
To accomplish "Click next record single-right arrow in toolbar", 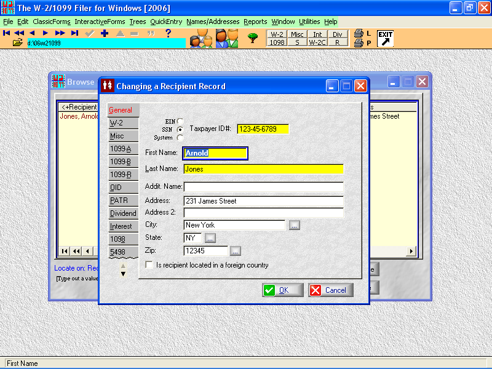I will (x=46, y=33).
